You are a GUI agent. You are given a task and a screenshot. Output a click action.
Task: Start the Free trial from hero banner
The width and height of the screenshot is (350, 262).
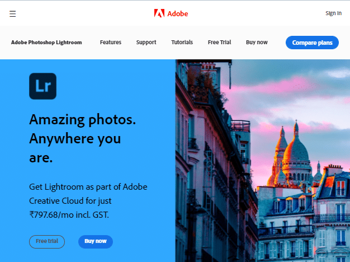(47, 242)
